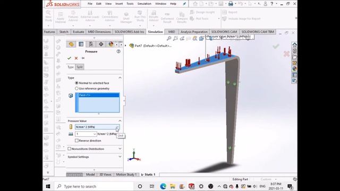Expand the left toolbar double chevron
Image resolution: width=340 pixels, height=191 pixels.
48,172
